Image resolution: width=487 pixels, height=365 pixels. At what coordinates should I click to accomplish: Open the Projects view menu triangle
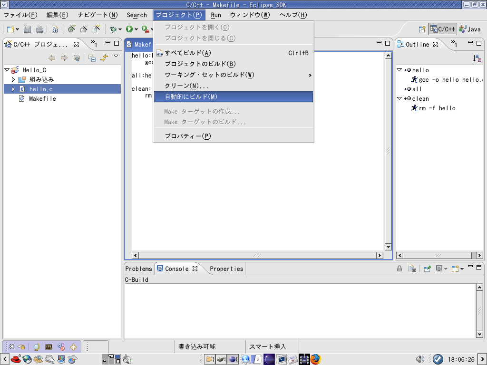pyautogui.click(x=116, y=56)
